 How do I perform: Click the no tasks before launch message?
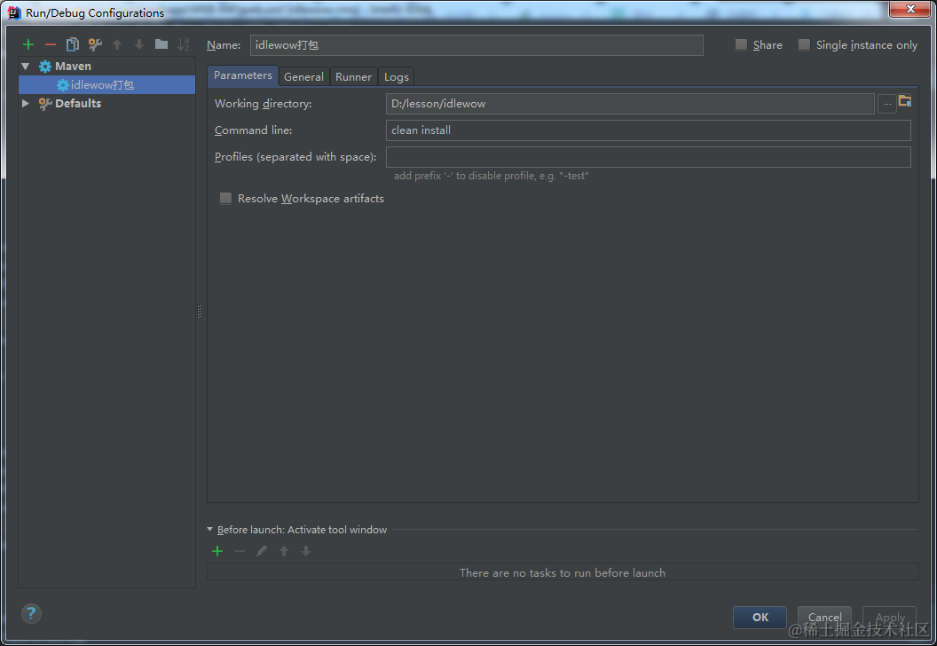click(x=563, y=572)
